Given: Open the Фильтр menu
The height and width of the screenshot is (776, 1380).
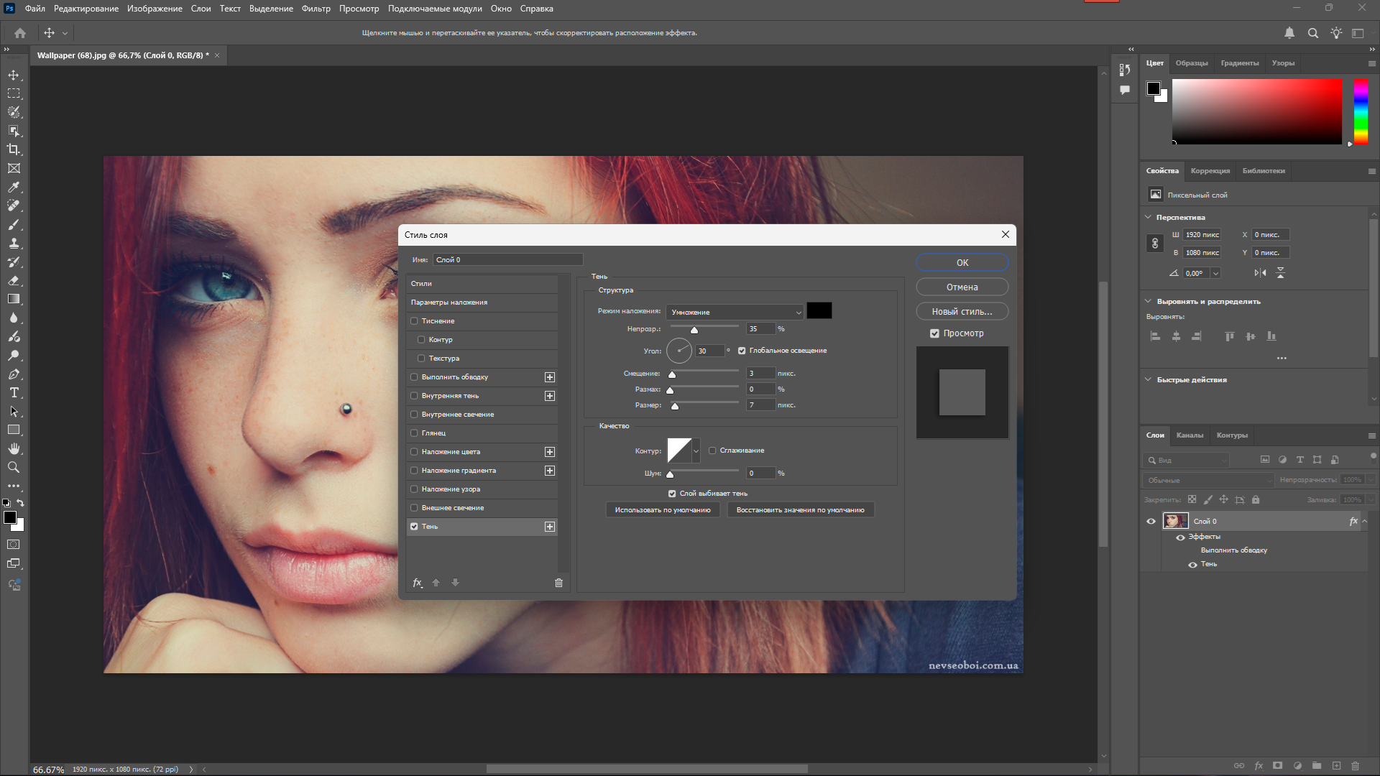Looking at the screenshot, I should click(316, 9).
